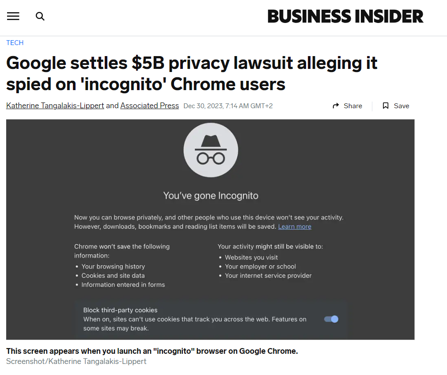447x375 pixels.
Task: Click the Learn more link
Action: pos(295,227)
